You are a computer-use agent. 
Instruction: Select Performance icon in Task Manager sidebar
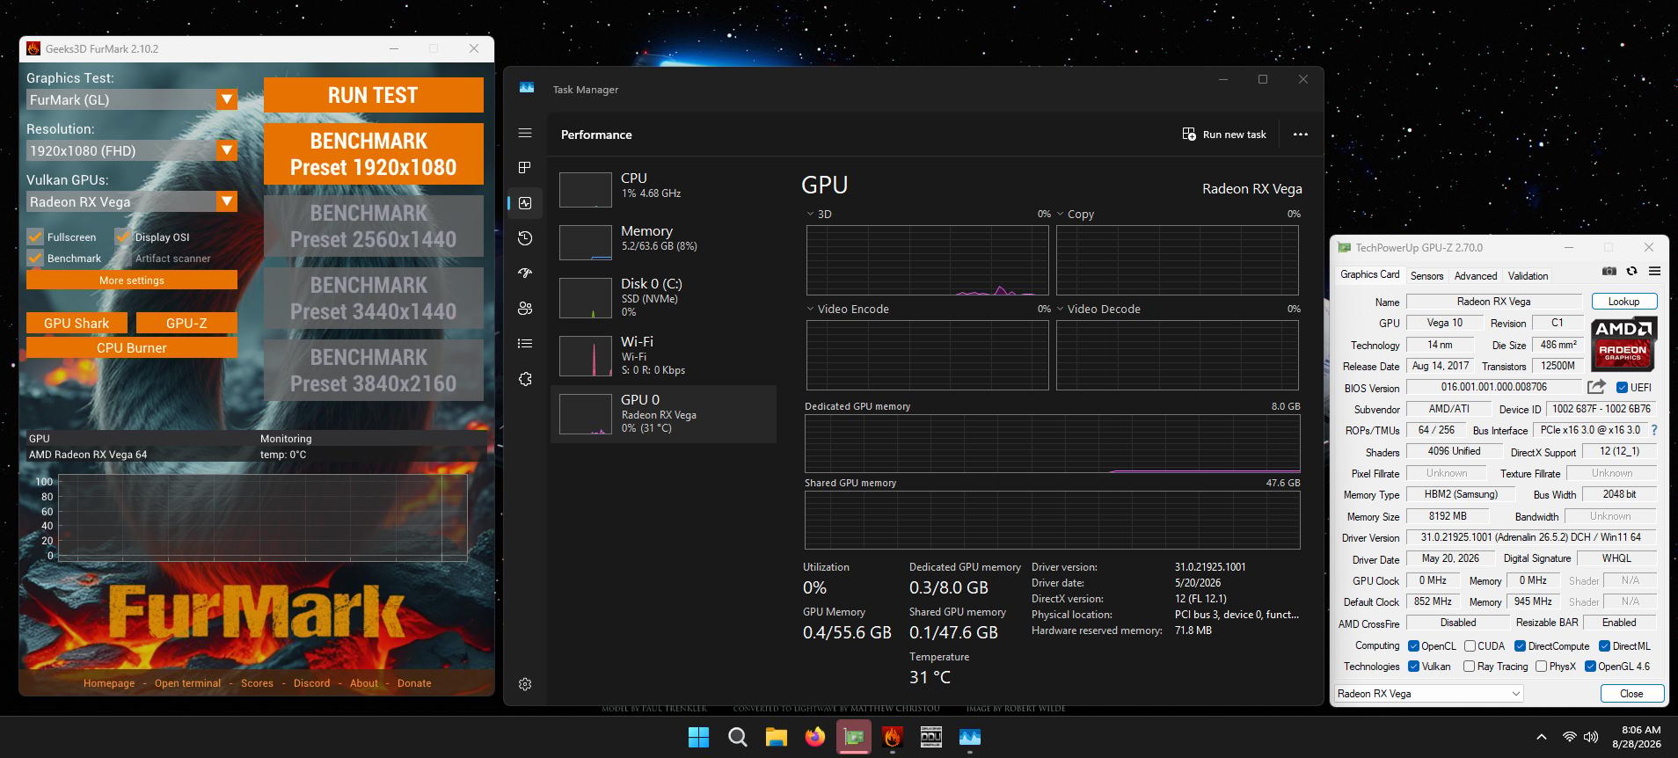[525, 203]
